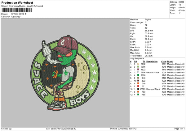Viewport: 186px width, 131px height.
Task: Pick the orange swatch beside 403 stitches
Action: [138, 92]
